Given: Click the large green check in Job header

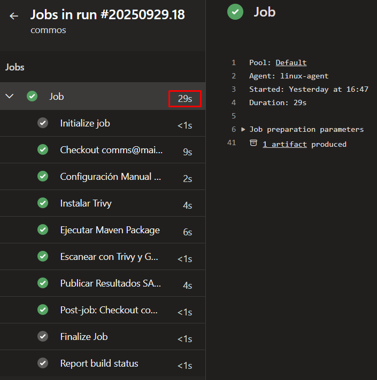Looking at the screenshot, I should tap(235, 12).
